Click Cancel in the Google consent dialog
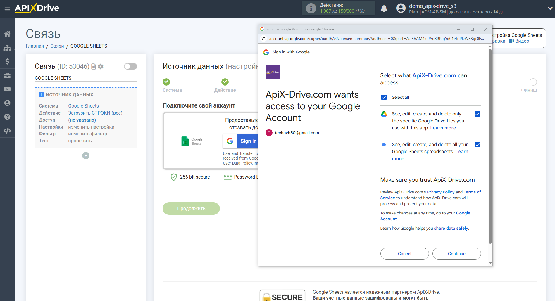 (x=404, y=254)
